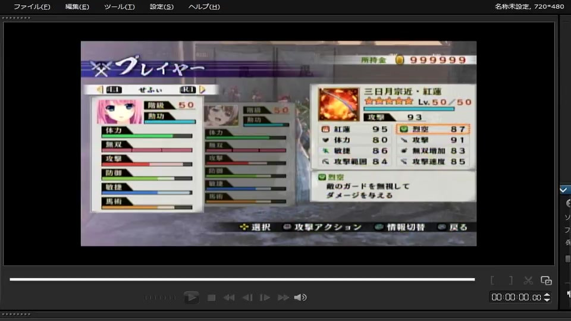Click the rewind double-arrow button
Viewport: 571px width, 321px height.
point(229,298)
